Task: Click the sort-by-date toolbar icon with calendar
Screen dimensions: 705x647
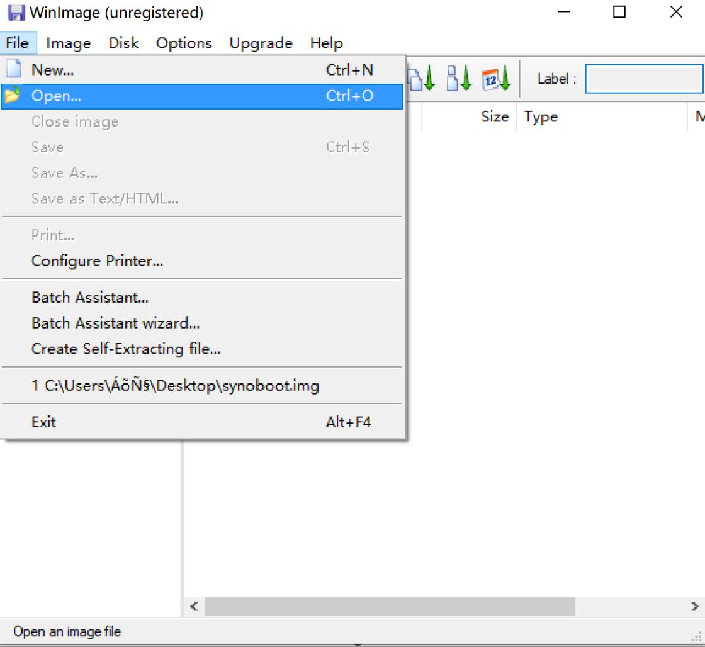Action: coord(497,79)
